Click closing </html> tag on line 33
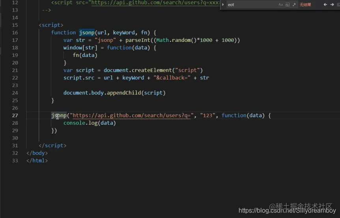Image resolution: width=340 pixels, height=218 pixels. [x=37, y=161]
